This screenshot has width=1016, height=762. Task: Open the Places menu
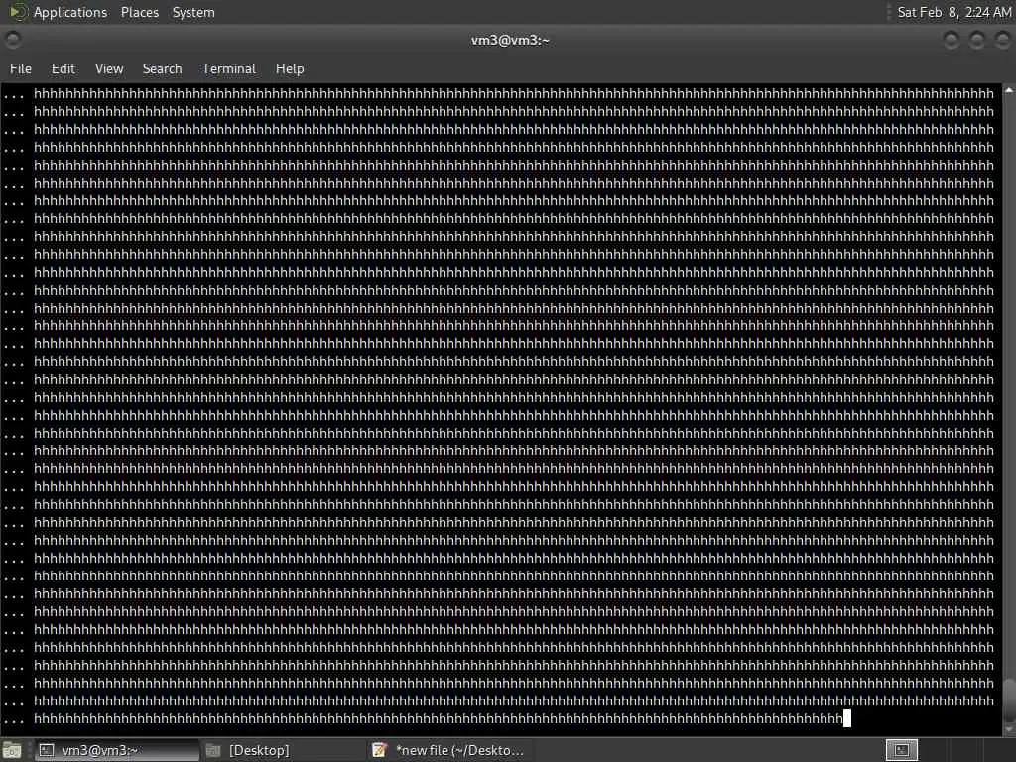139,12
